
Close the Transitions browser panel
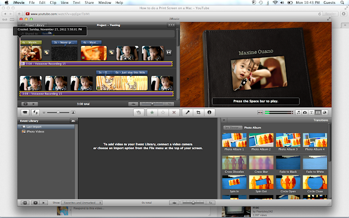[x=224, y=120]
